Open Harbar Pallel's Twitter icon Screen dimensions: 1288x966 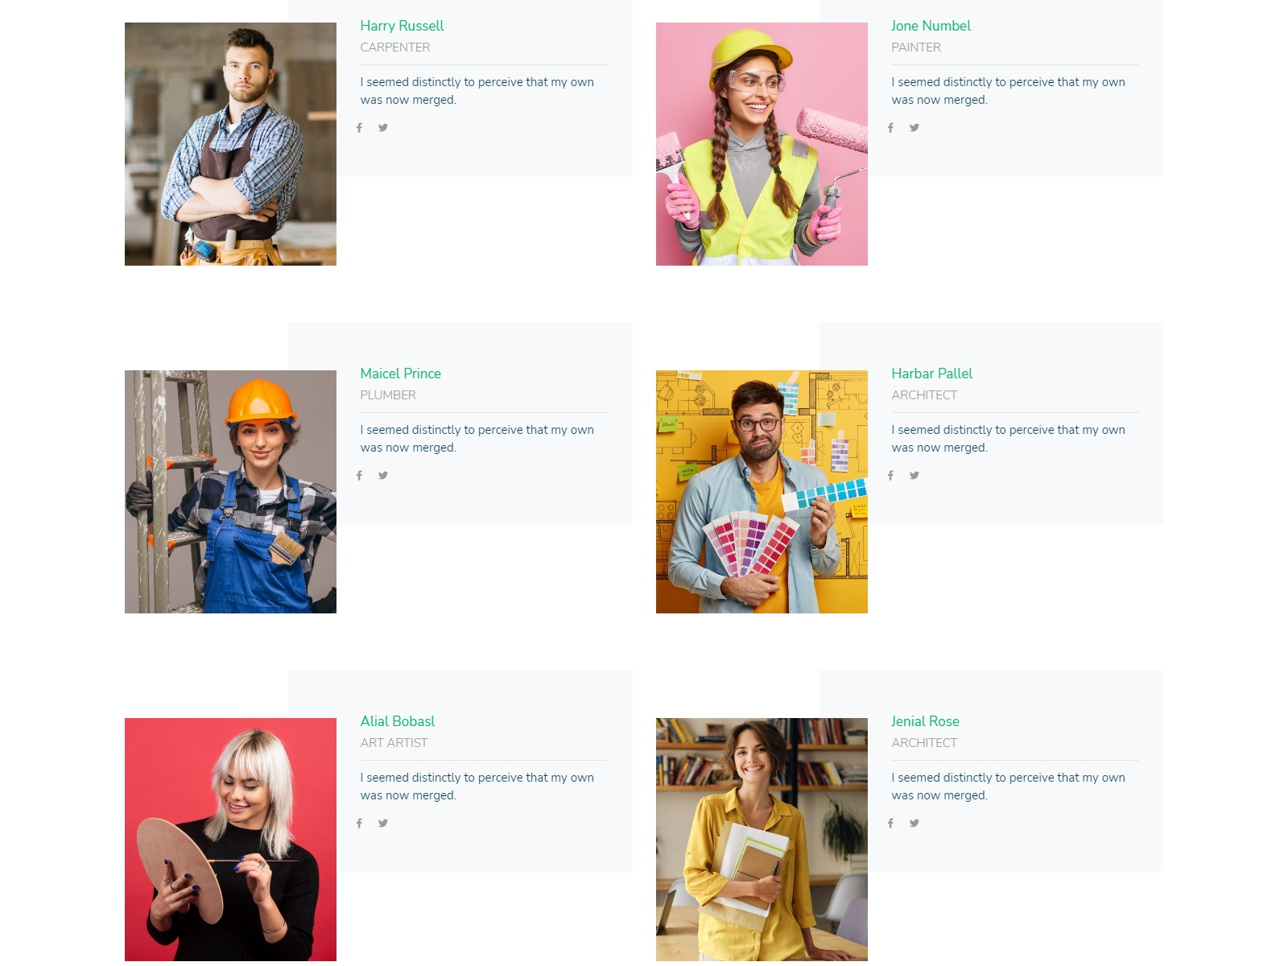click(914, 476)
